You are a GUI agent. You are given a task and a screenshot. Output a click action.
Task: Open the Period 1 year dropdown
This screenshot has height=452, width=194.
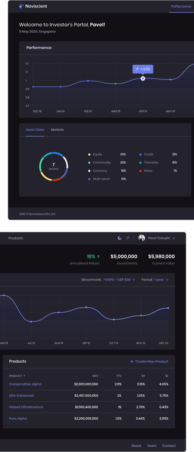161,280
